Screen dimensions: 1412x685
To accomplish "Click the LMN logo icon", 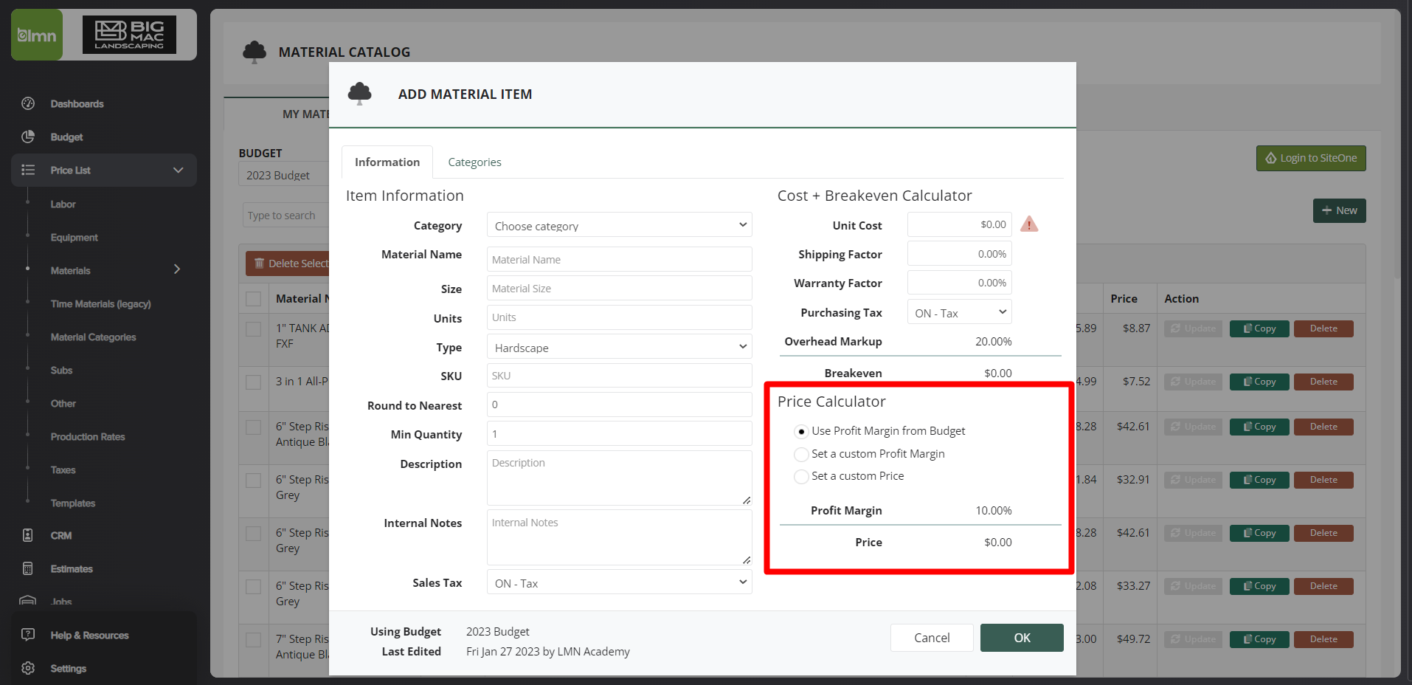I will tap(37, 35).
